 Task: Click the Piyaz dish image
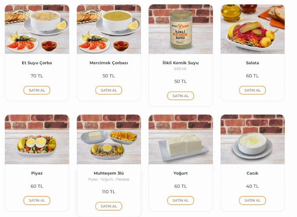point(37,139)
